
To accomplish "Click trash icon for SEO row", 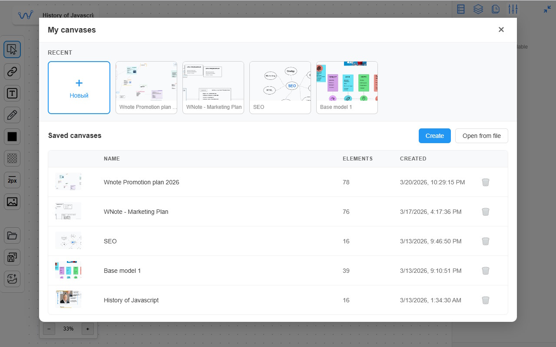I will (x=486, y=241).
